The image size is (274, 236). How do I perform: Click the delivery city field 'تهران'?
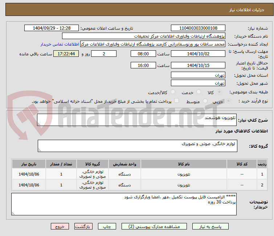pos(198,83)
